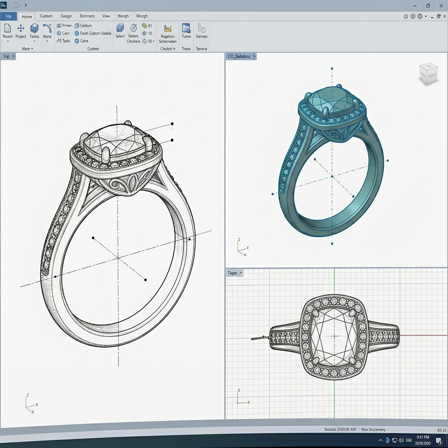Open the Tape viewport menu arrow
The height and width of the screenshot is (448, 448).
tap(241, 273)
